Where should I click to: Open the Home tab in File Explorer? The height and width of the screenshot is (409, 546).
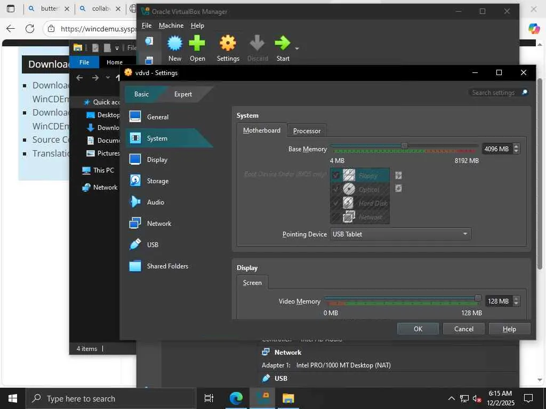tap(115, 62)
